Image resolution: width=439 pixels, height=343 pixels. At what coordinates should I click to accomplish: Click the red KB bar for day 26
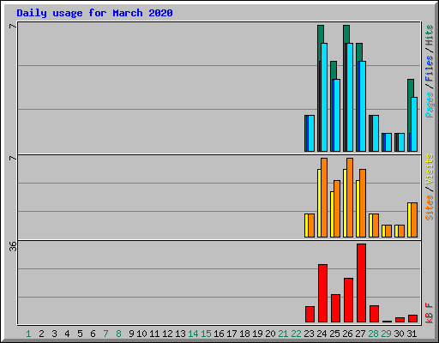point(348,300)
